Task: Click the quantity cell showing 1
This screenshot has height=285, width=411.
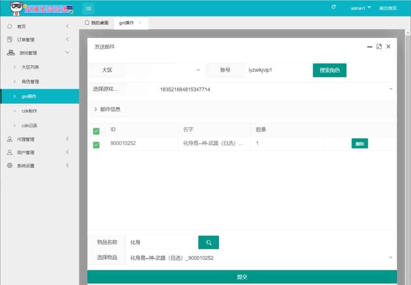Action: point(286,143)
